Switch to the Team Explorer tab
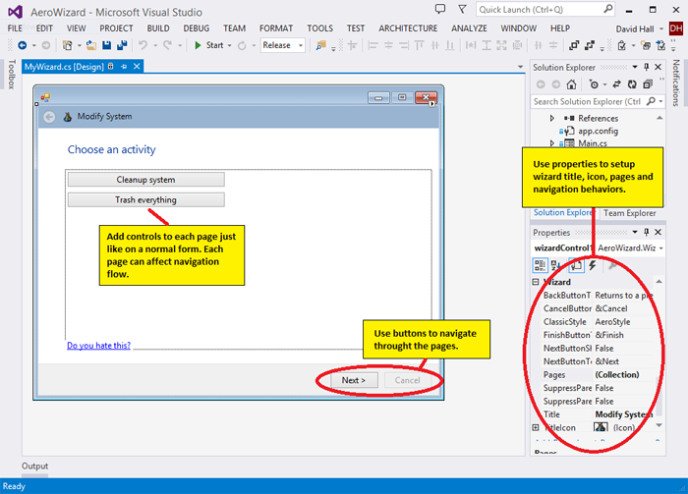Screen dimensions: 688x494 tap(629, 213)
